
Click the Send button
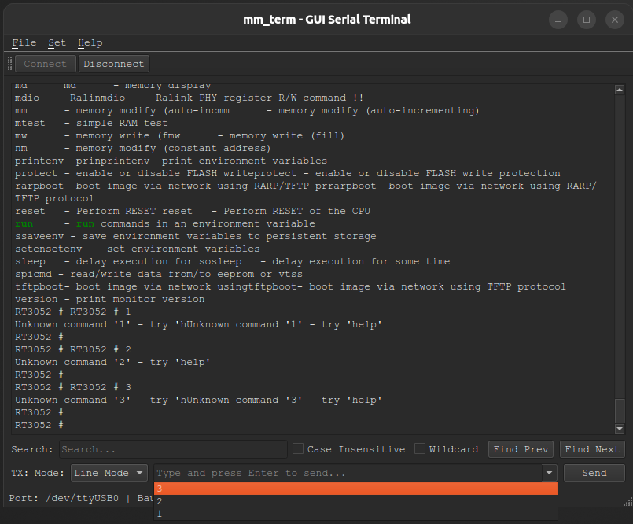coord(594,473)
